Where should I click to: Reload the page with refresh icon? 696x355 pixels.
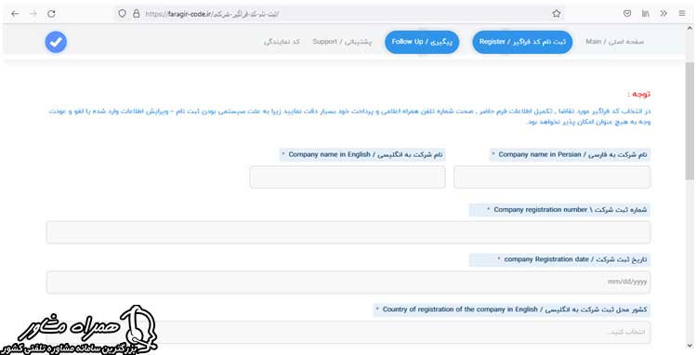click(x=51, y=14)
